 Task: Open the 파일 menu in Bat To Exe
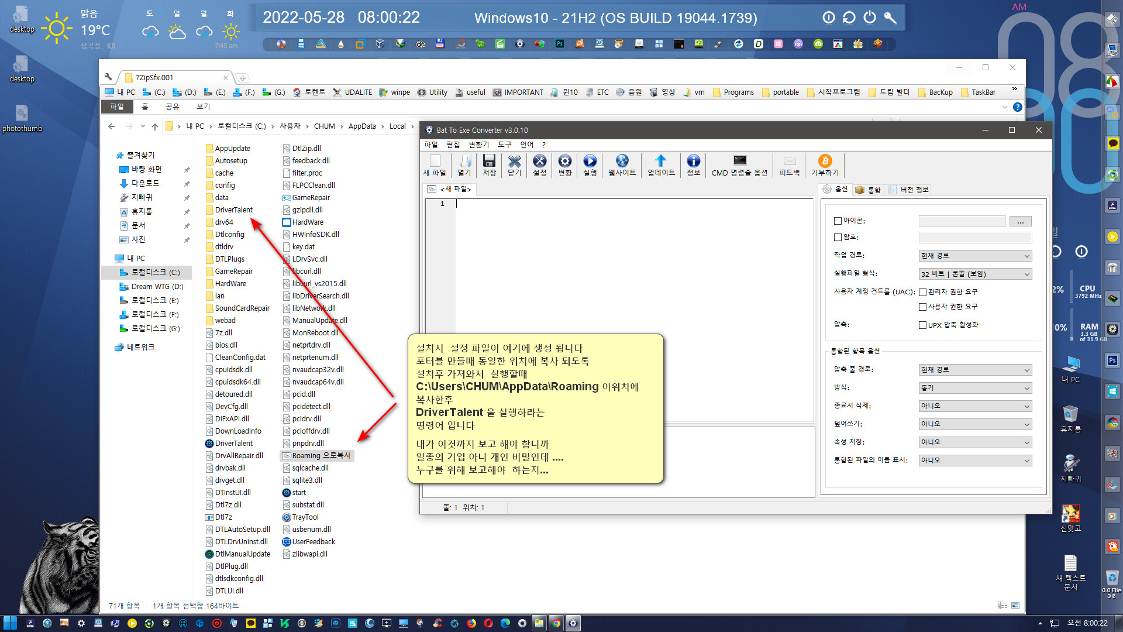point(430,145)
